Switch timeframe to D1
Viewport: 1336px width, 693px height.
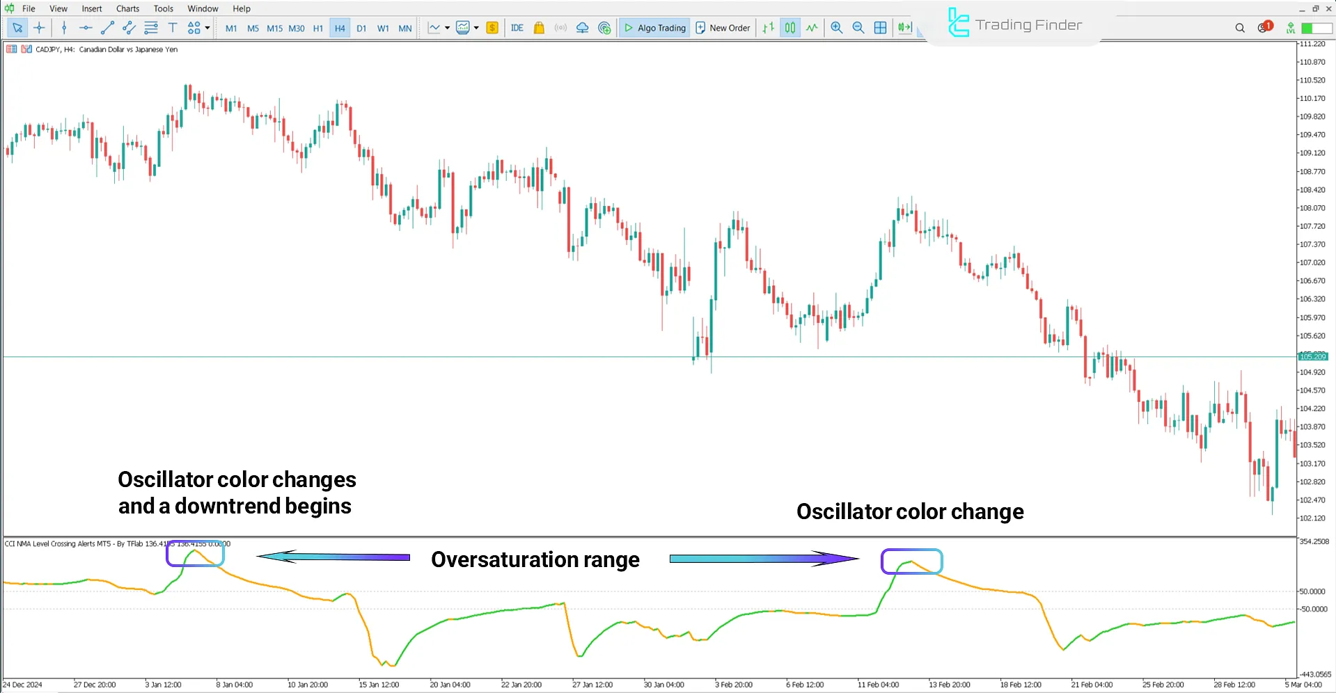361,29
